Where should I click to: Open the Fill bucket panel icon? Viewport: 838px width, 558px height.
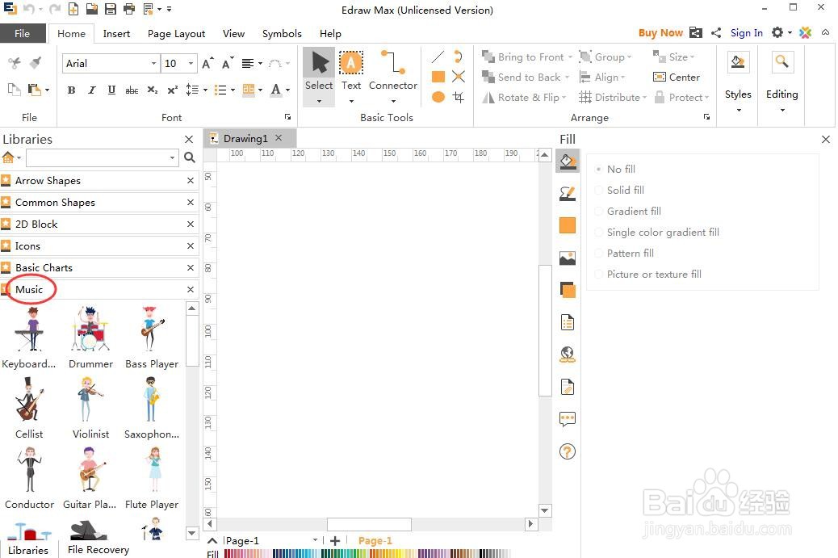click(567, 161)
